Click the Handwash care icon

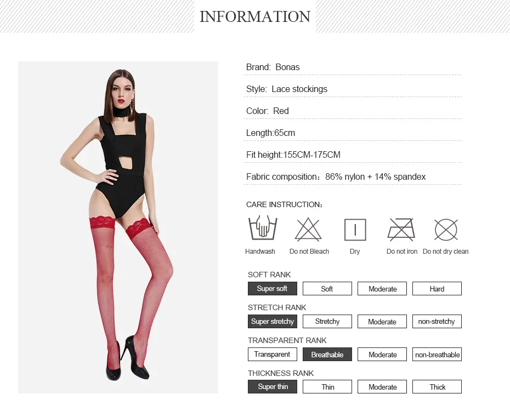point(263,228)
